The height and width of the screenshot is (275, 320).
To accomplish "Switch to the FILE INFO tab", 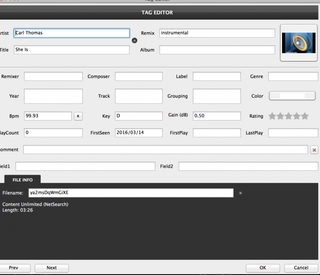I will (x=22, y=180).
